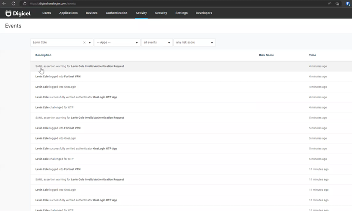Image resolution: width=352 pixels, height=211 pixels.
Task: Open Fortinet VPN login event 4 minutes ago
Action: pos(191,76)
